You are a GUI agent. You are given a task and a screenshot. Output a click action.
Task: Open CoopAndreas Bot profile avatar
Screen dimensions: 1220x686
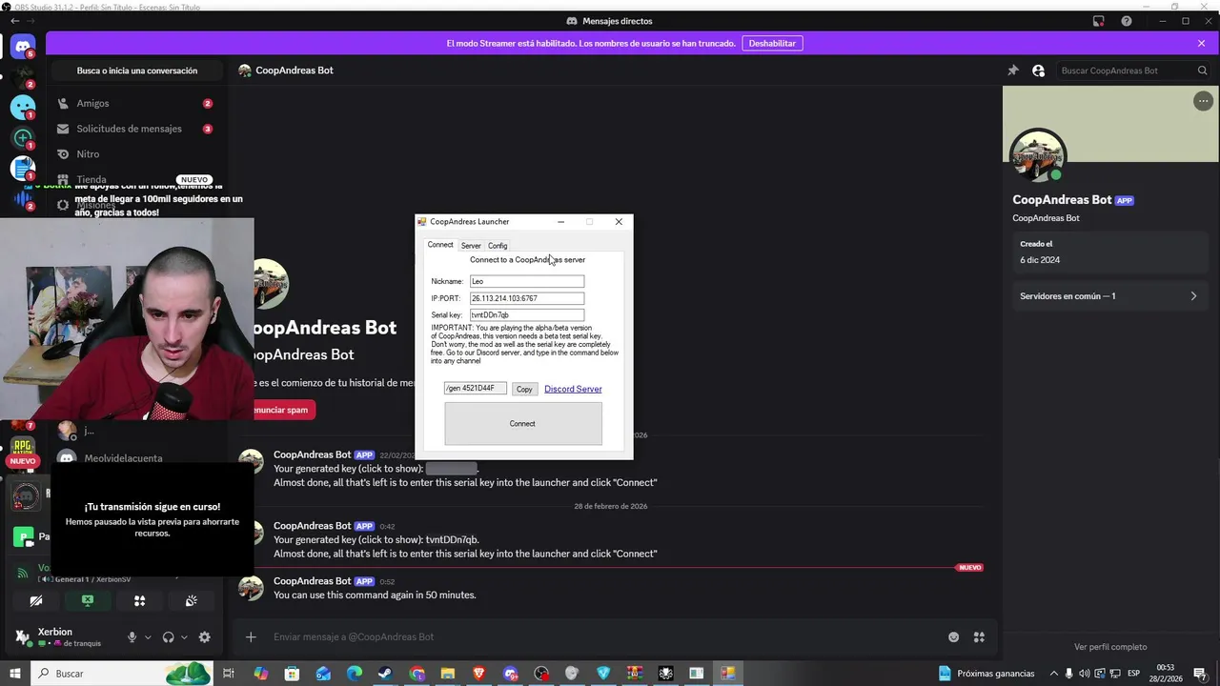coord(1038,156)
